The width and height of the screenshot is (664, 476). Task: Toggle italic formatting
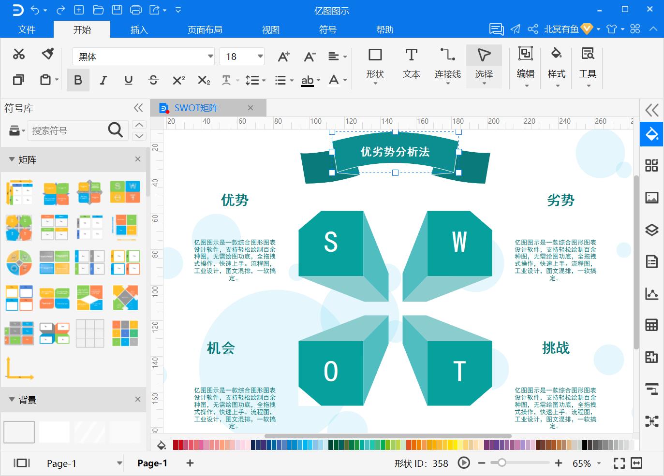click(103, 80)
